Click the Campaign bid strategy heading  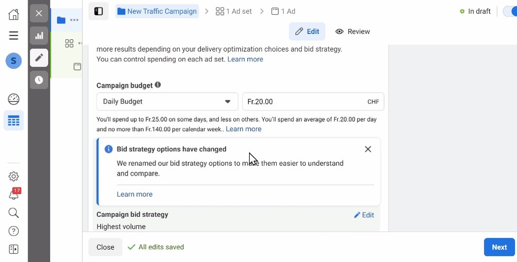[x=132, y=215]
